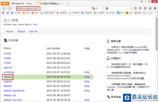The height and width of the screenshot is (102, 158).
Task: Click the undo-arrow toolbar button
Action: (150, 8)
